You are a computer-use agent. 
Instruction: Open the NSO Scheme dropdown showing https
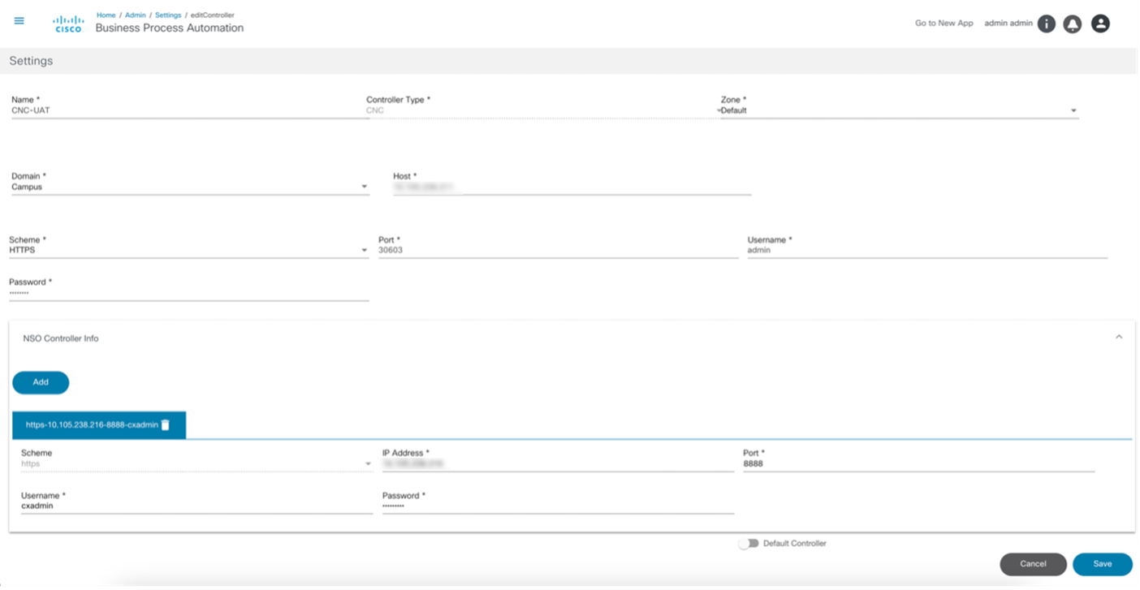click(196, 464)
